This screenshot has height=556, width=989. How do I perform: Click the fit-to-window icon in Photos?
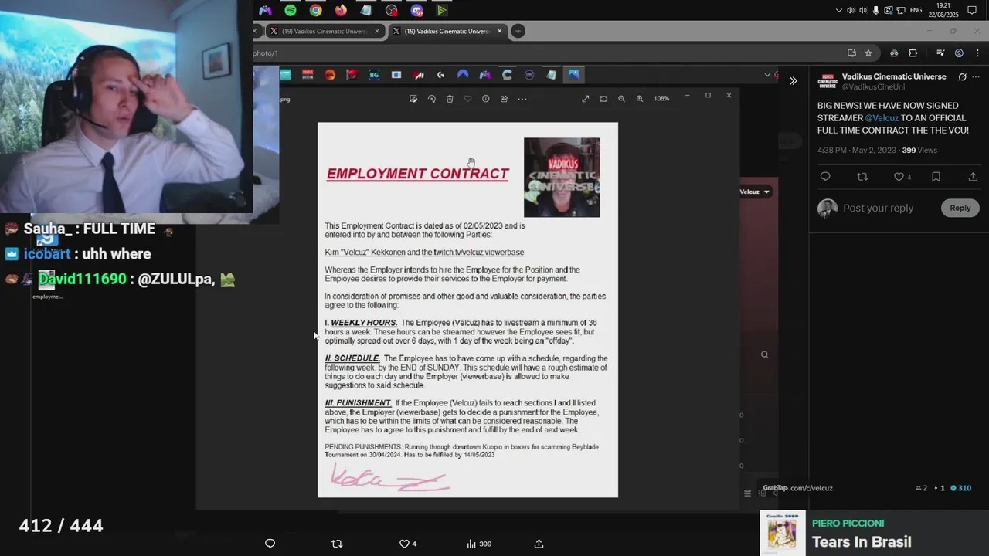603,99
